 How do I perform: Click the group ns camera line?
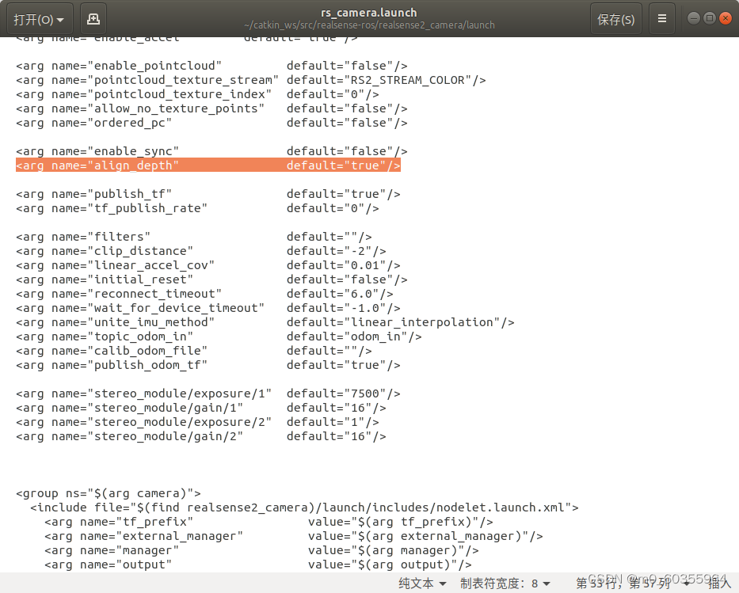click(x=109, y=493)
